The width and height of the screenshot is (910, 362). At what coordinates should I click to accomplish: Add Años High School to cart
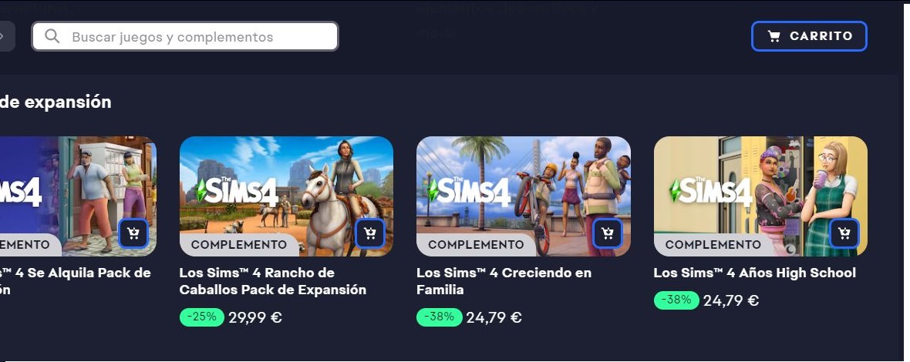click(844, 233)
